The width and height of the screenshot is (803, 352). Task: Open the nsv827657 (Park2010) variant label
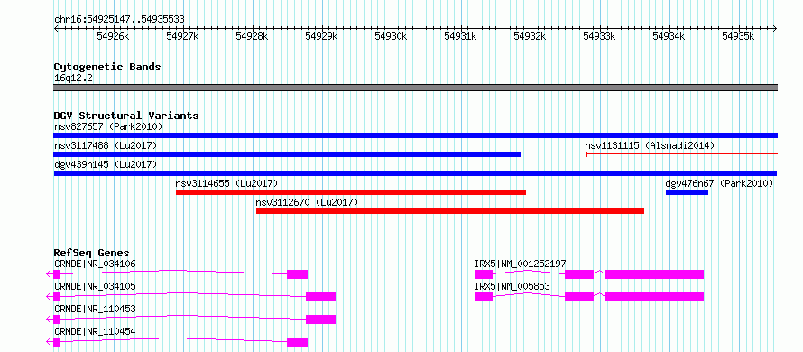108,126
